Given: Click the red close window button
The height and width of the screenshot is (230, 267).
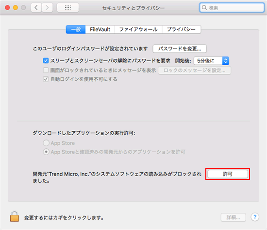Looking at the screenshot, I should tap(7, 8).
